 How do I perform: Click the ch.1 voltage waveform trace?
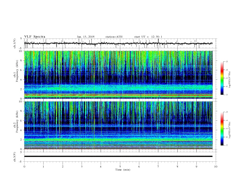tap(118, 43)
